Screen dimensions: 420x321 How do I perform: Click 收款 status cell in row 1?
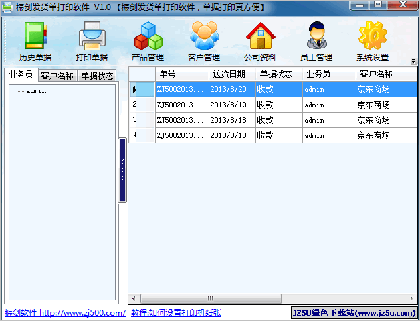pos(279,89)
